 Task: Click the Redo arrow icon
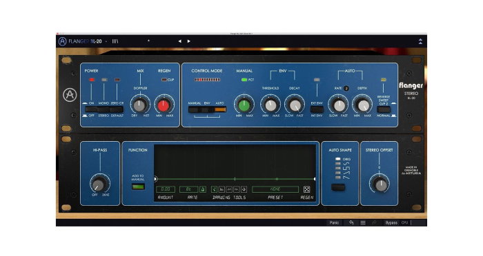click(374, 222)
